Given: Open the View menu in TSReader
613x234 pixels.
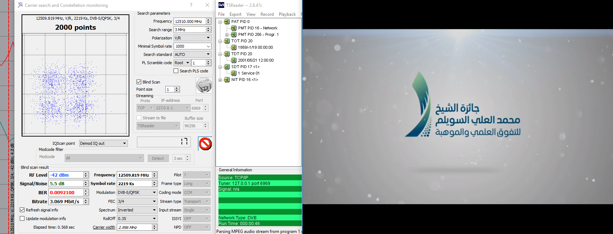Looking at the screenshot, I should click(x=251, y=14).
